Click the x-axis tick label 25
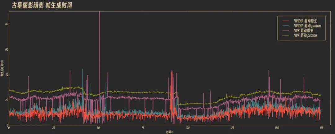This screenshot has height=134, width=335. (x=53, y=128)
